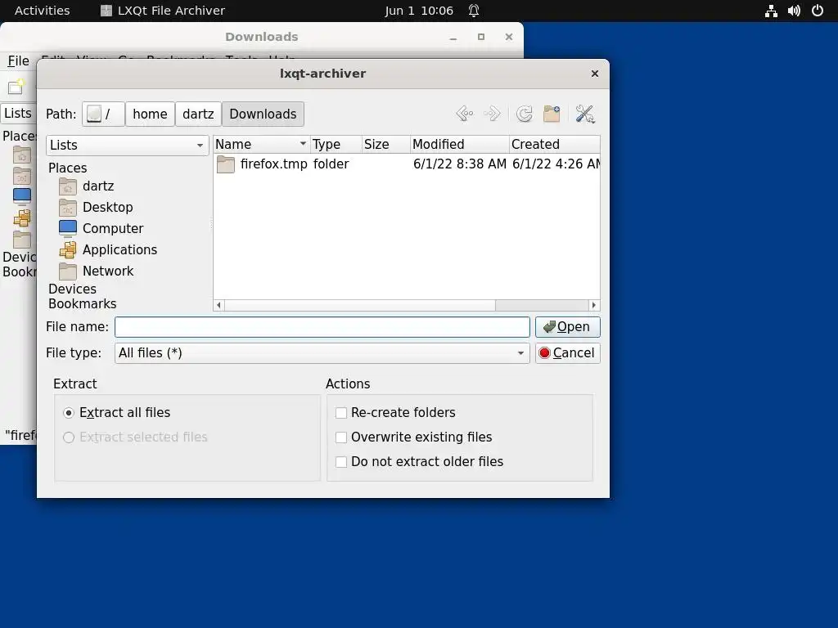Click the Computer monitor icon in Places
838x628 pixels.
(x=68, y=229)
